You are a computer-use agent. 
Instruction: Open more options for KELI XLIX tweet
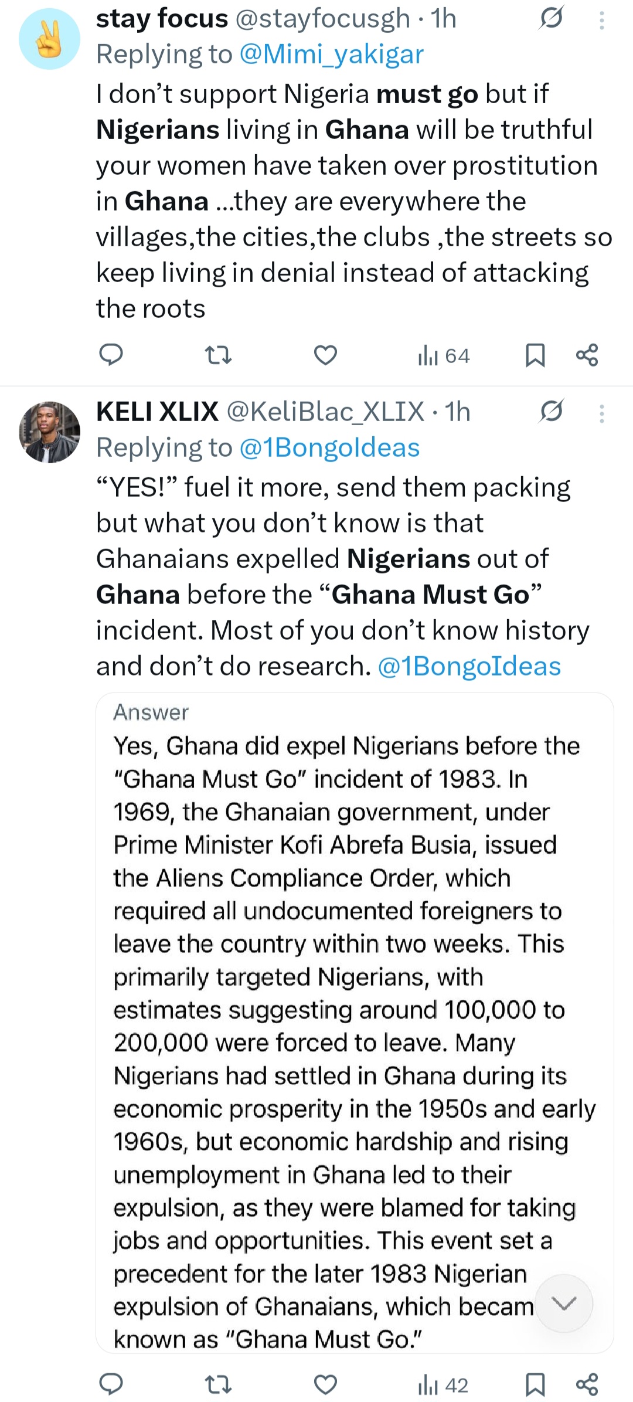(601, 414)
